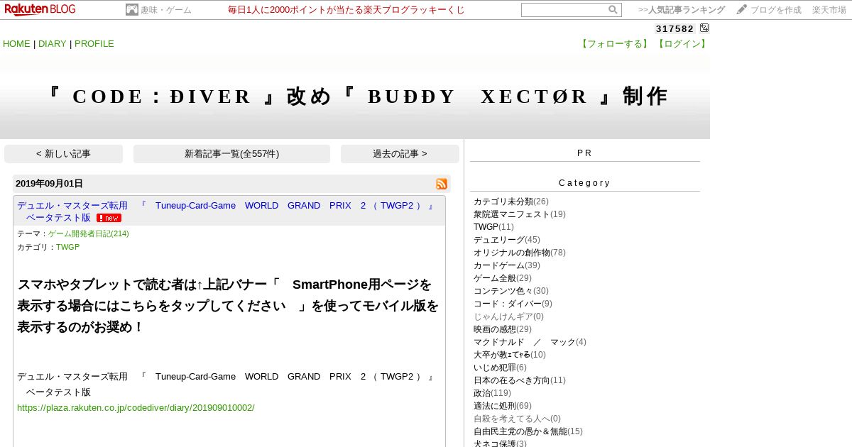This screenshot has height=447, width=852.
Task: Open theme ゲーム開発者日記(214)
Action: 89,233
